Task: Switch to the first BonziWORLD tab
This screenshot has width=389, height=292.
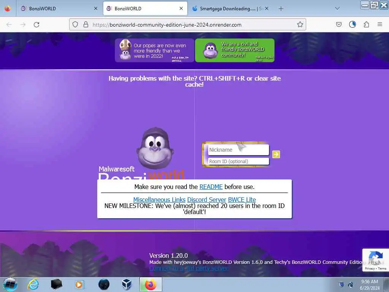Action: click(58, 8)
